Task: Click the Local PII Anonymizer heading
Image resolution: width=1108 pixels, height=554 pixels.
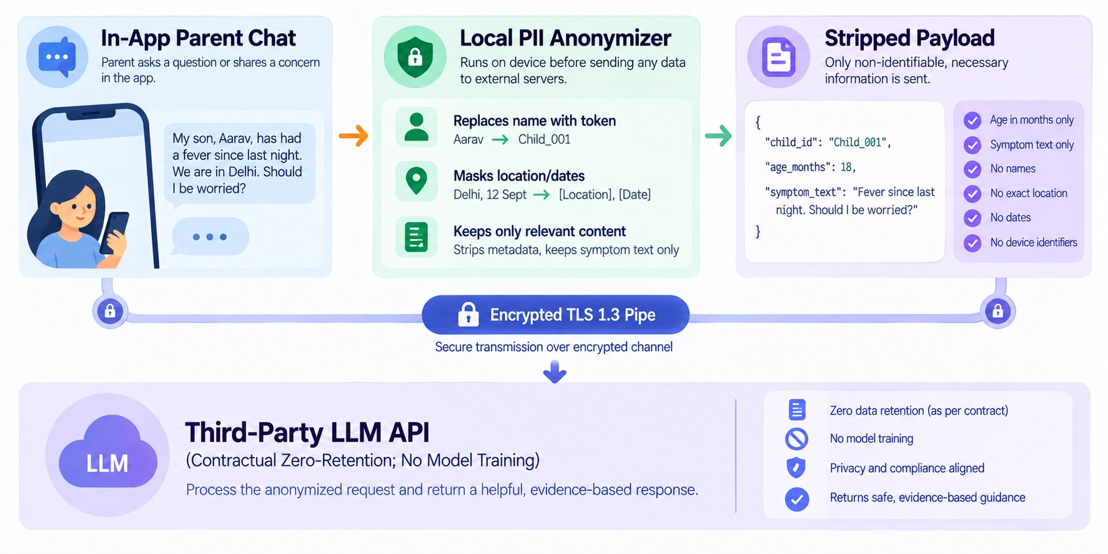Action: pos(565,38)
